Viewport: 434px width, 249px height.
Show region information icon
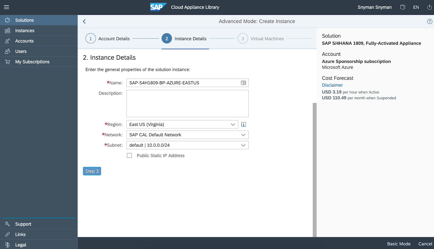pos(244,124)
